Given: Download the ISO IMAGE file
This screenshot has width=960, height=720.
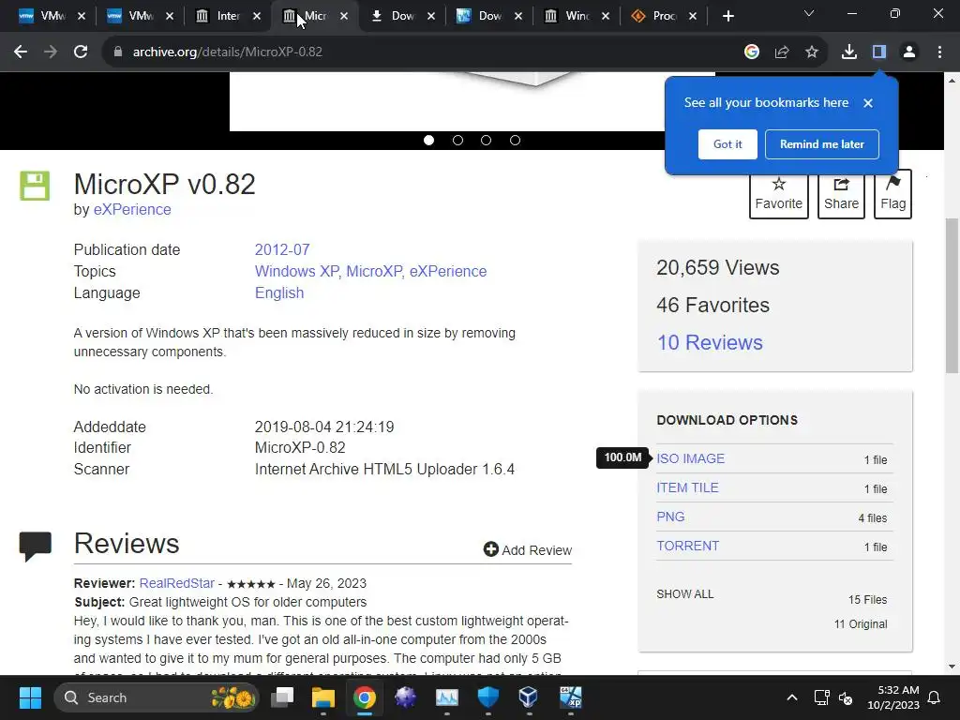Looking at the screenshot, I should point(691,458).
